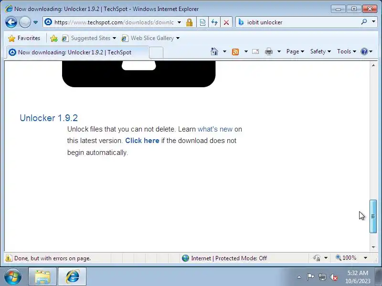The image size is (382, 286).
Task: Open the Suggested Sites menu
Action: (89, 38)
